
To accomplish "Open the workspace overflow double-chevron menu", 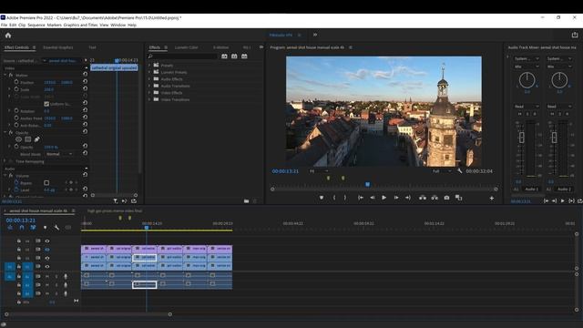I will [x=315, y=35].
